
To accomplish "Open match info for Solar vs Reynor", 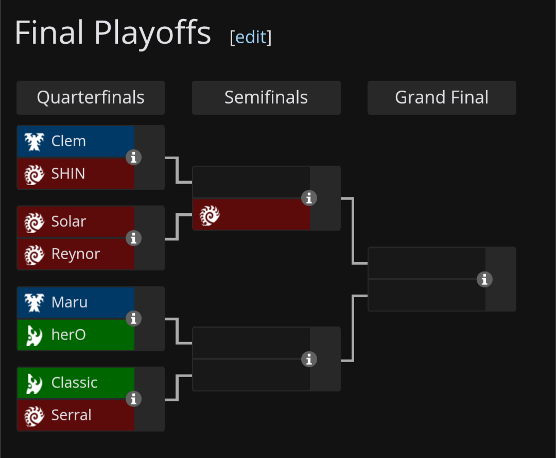I will [134, 239].
